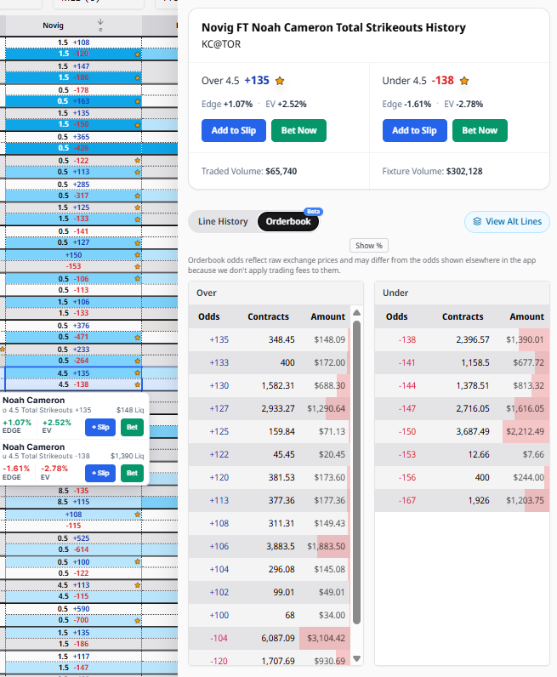Click star on the +108 row near bottom
The image size is (557, 677).
pyautogui.click(x=137, y=515)
